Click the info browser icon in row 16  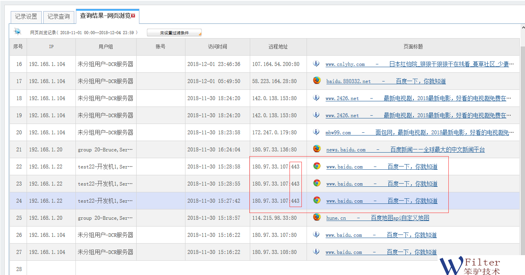(316, 64)
